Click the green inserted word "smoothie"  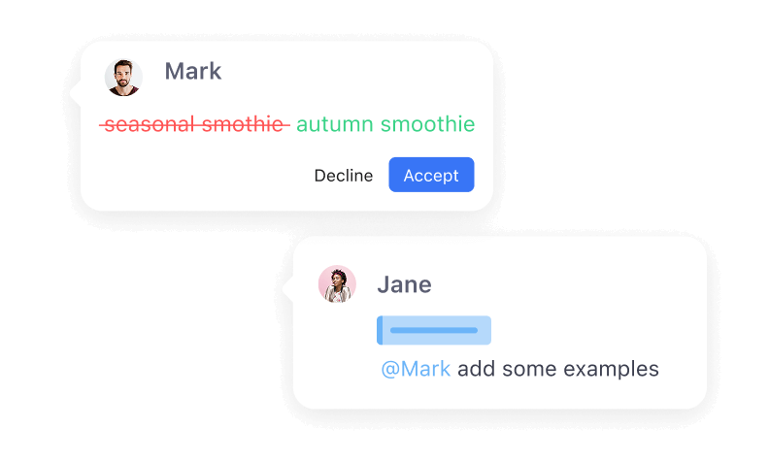pos(427,124)
